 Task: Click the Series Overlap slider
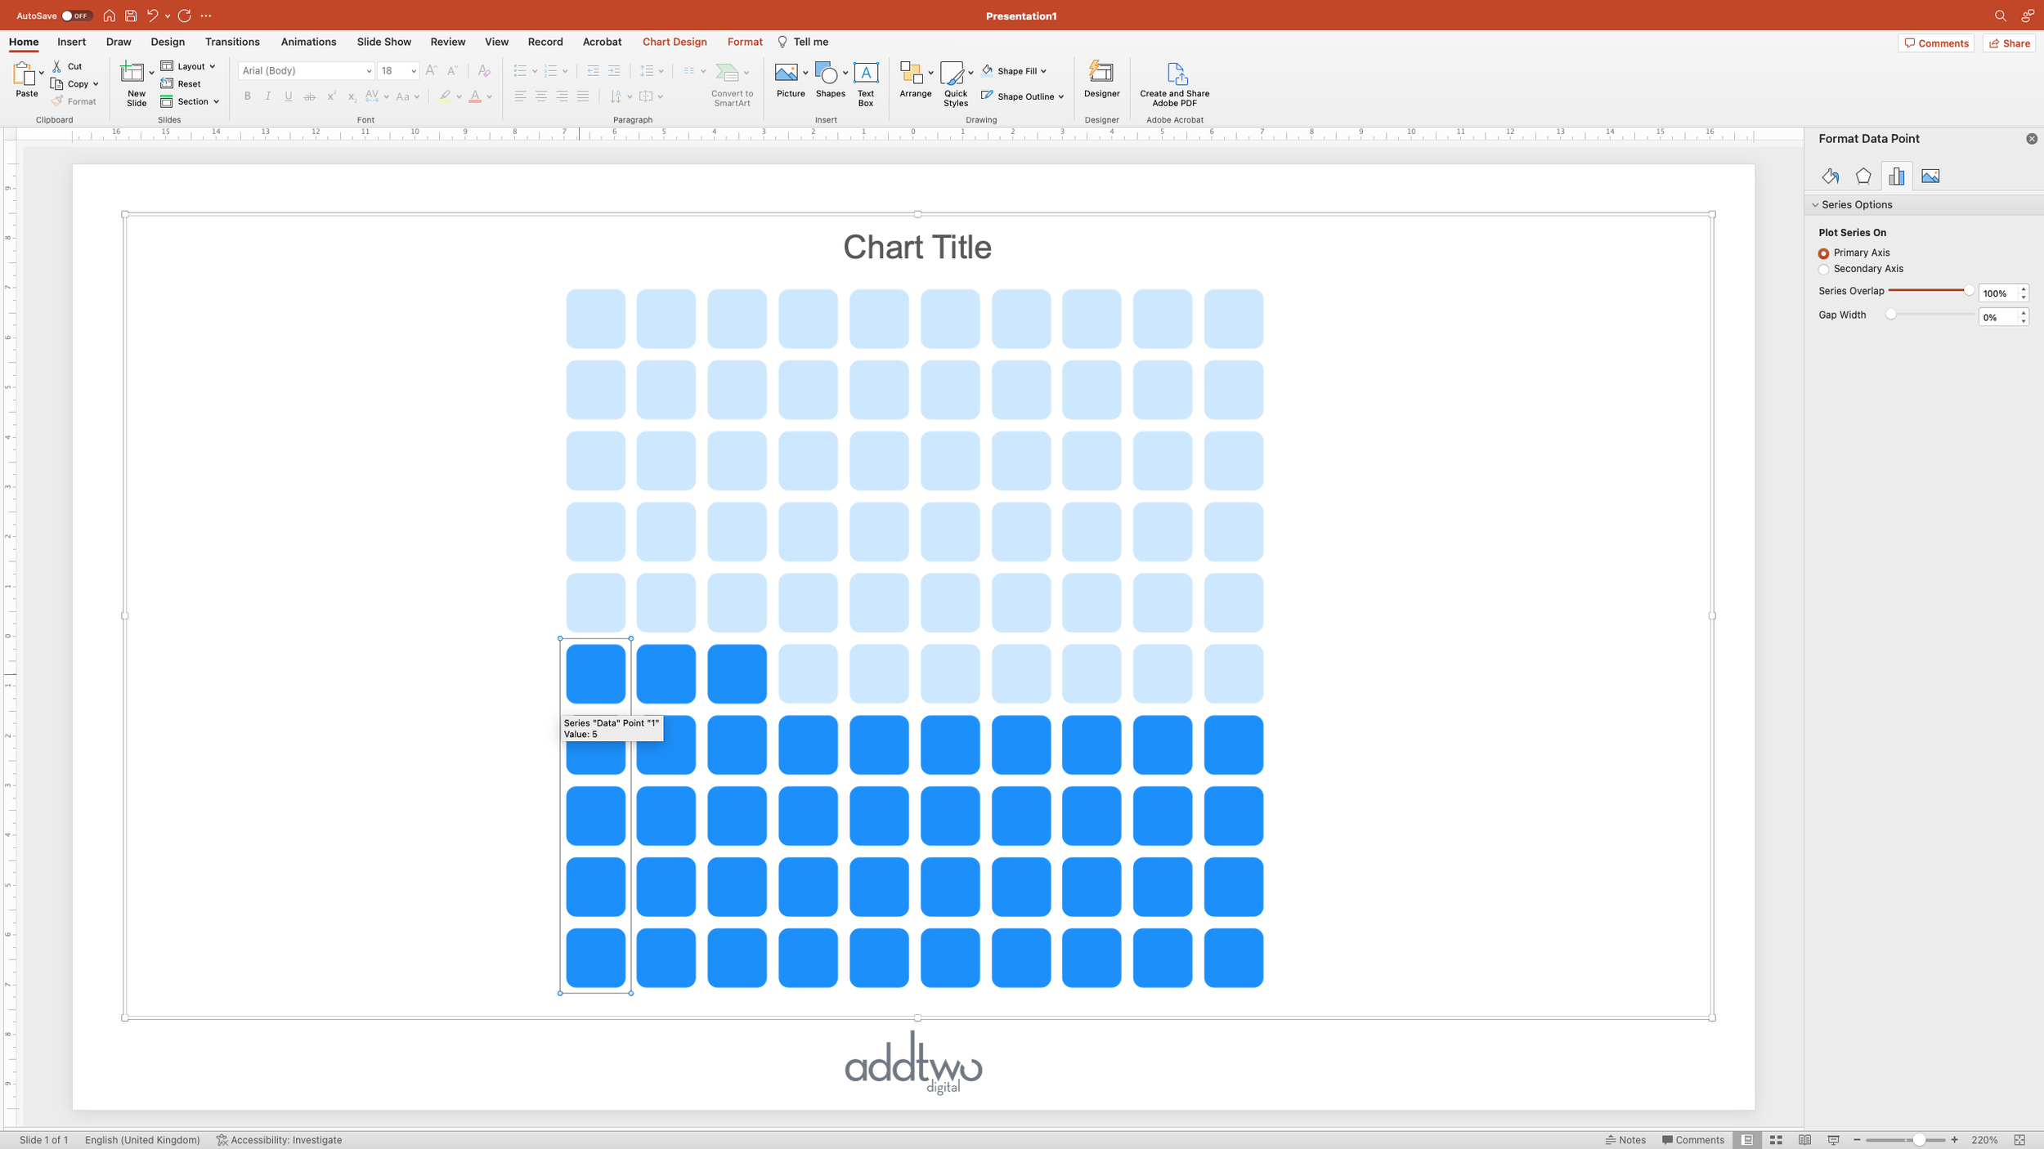1930,291
